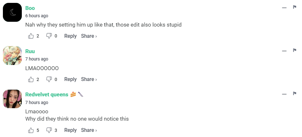Upvote Redvelvet queens' comment

coord(31,130)
